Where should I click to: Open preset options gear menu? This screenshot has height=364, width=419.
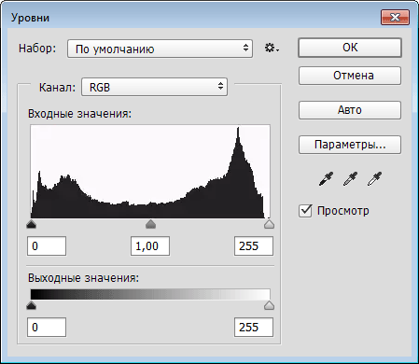[x=272, y=49]
